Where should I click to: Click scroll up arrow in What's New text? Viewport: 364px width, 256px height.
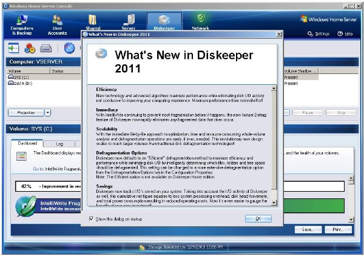[x=274, y=88]
